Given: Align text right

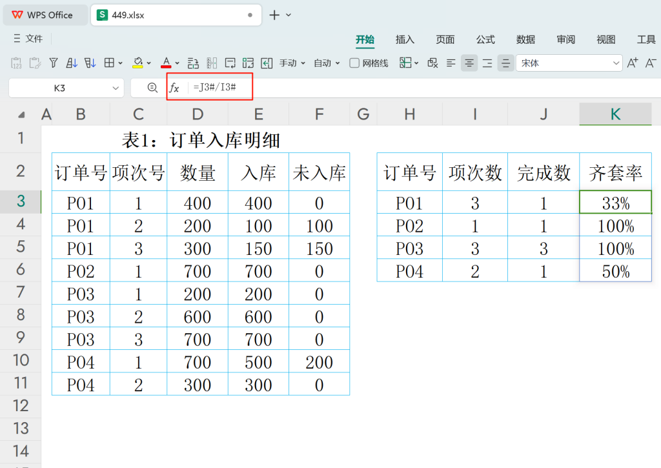Looking at the screenshot, I should (x=487, y=63).
